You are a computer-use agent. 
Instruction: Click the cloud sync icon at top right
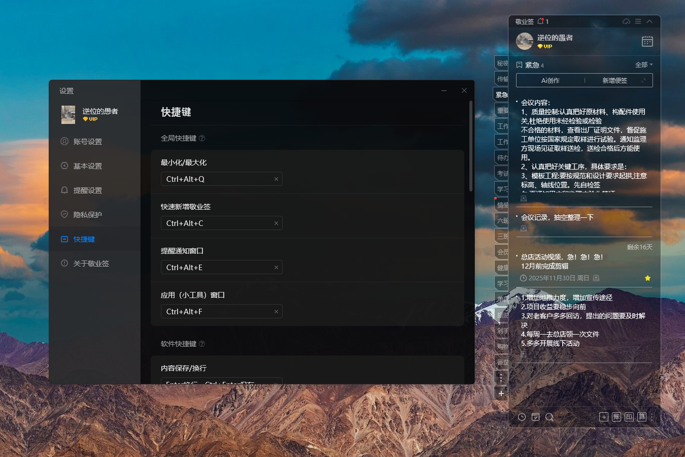pyautogui.click(x=626, y=21)
